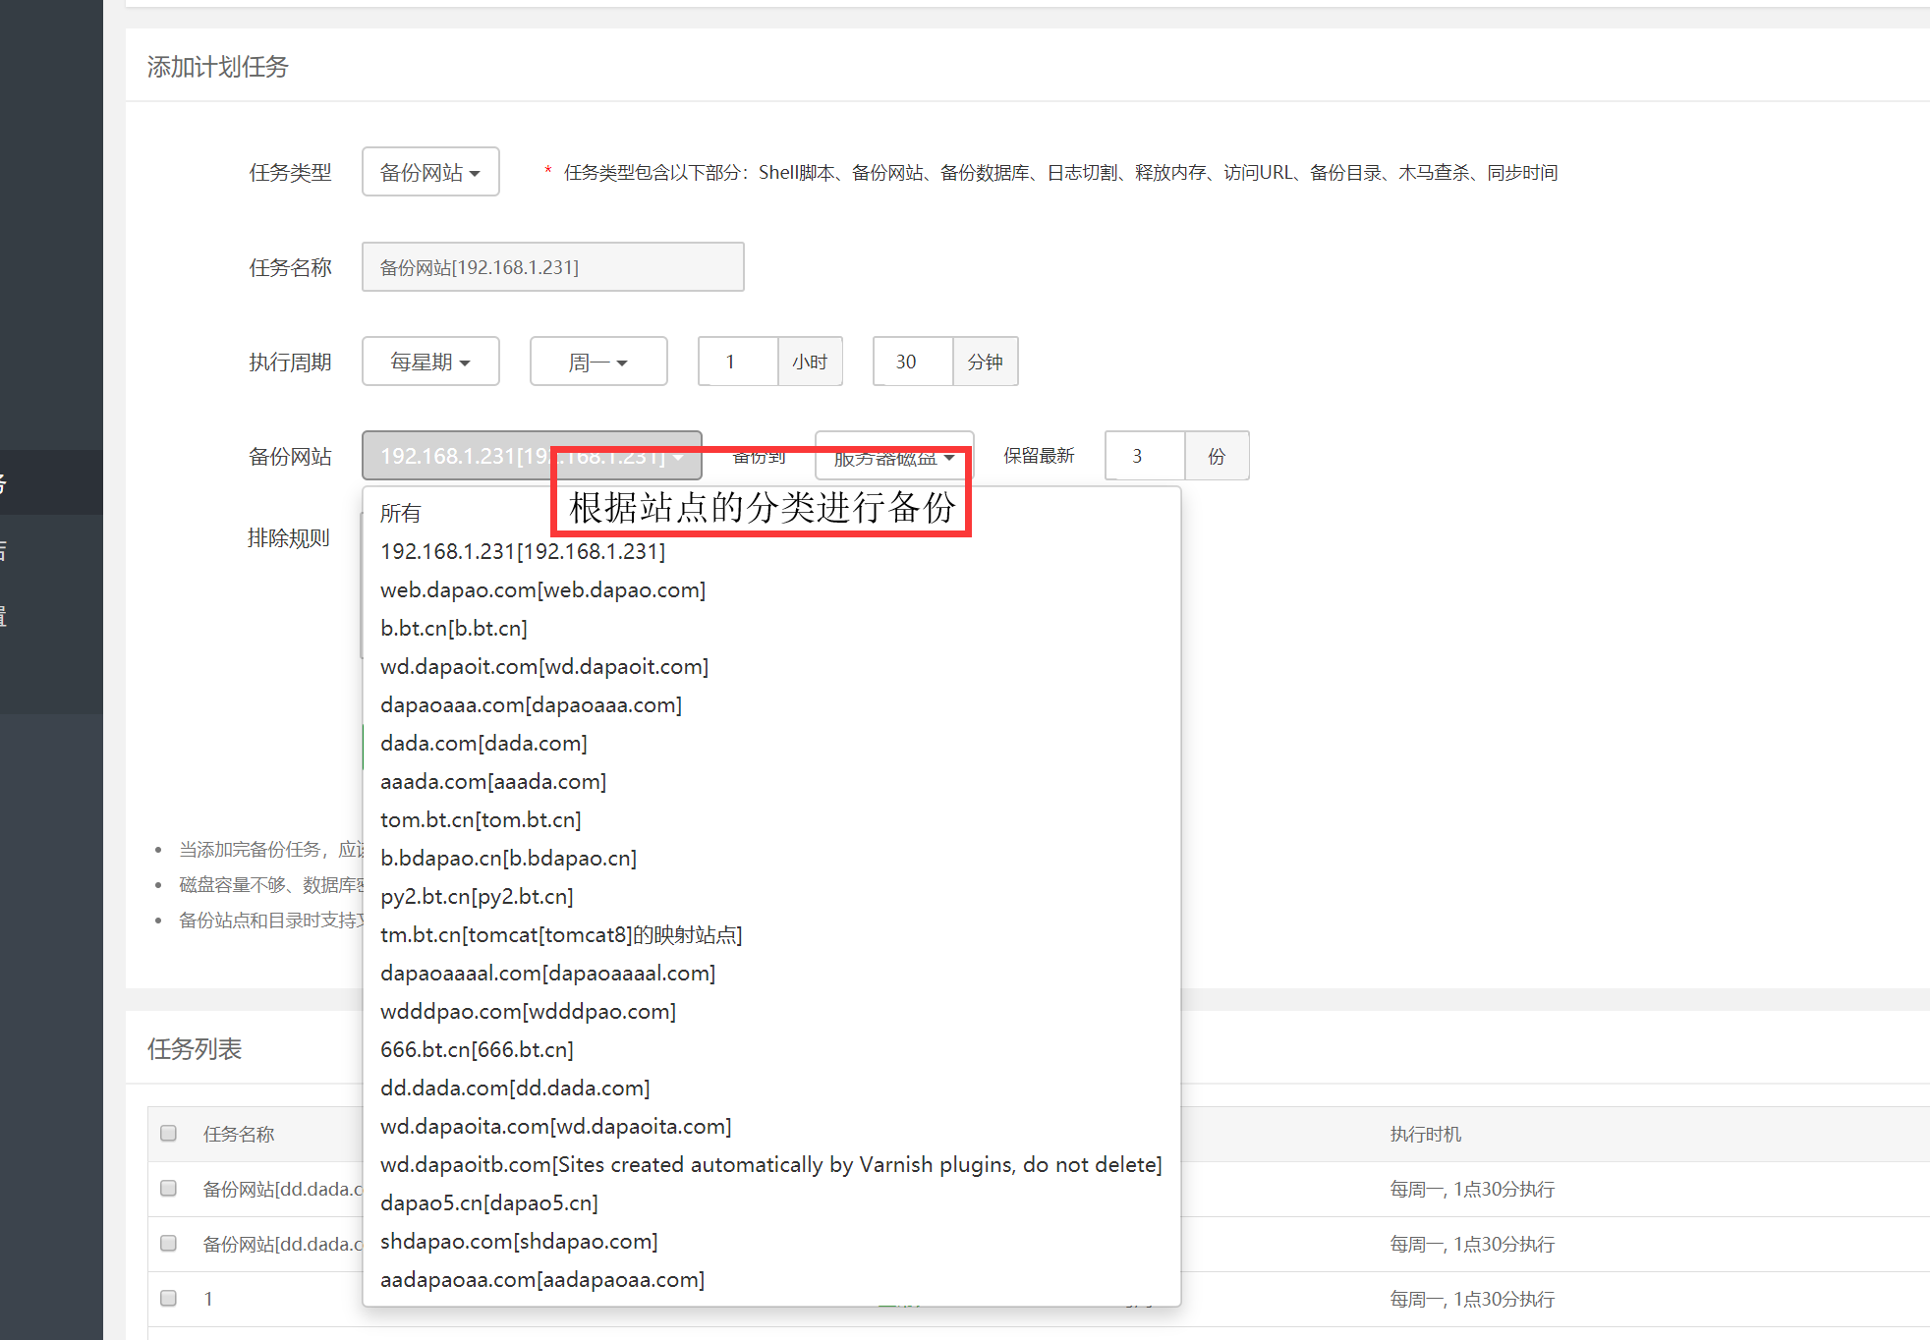Pick wd.dapaoitb.com Varnish site option
The image size is (1930, 1340).
tap(770, 1164)
